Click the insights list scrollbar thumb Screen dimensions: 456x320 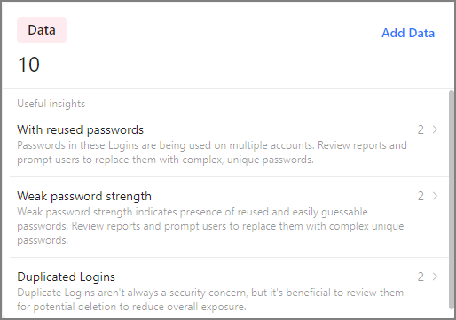(452, 199)
